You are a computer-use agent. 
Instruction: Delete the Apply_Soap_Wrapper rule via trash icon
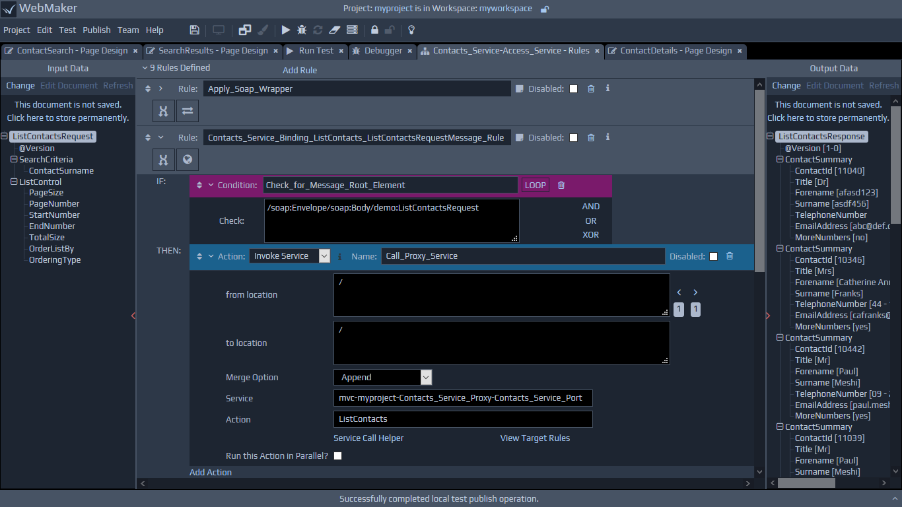click(x=591, y=88)
